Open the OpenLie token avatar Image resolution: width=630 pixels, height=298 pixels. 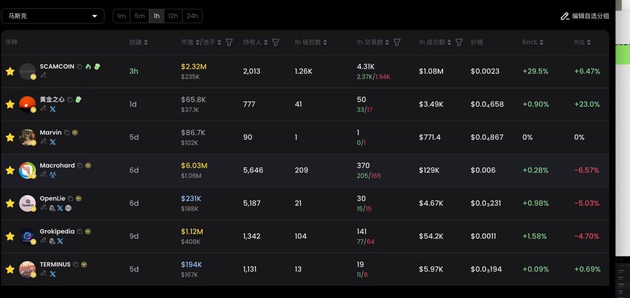pyautogui.click(x=27, y=203)
